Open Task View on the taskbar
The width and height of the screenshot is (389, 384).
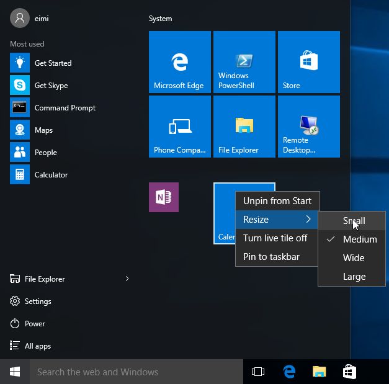click(x=258, y=372)
